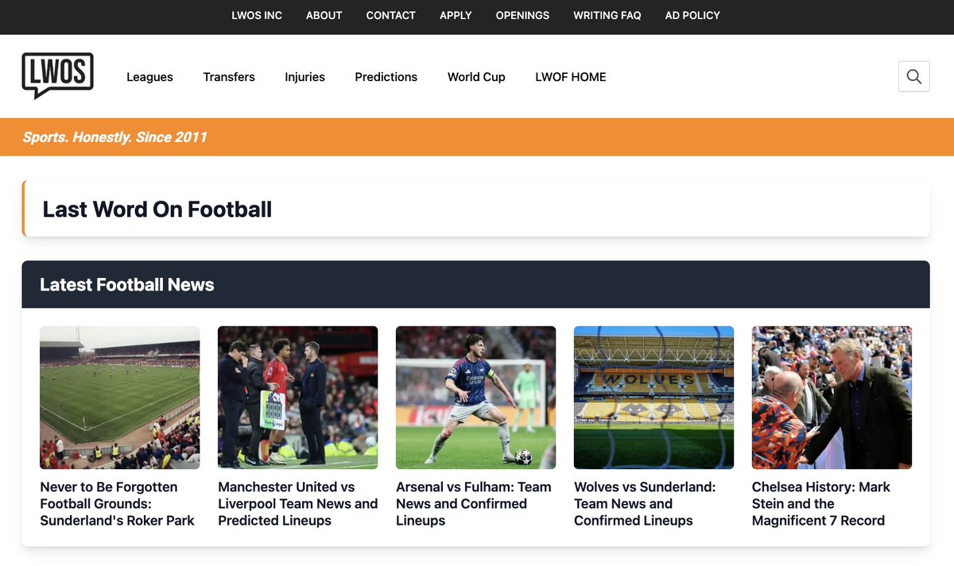The height and width of the screenshot is (566, 954).
Task: Go to the Transfers section
Action: (x=229, y=77)
